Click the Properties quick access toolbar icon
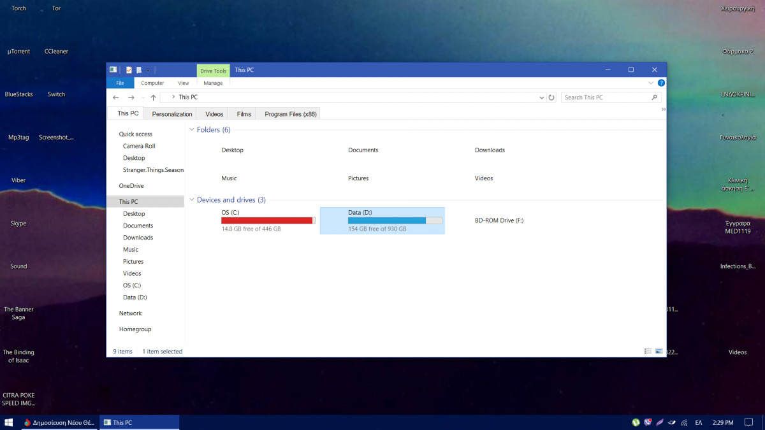 click(129, 70)
